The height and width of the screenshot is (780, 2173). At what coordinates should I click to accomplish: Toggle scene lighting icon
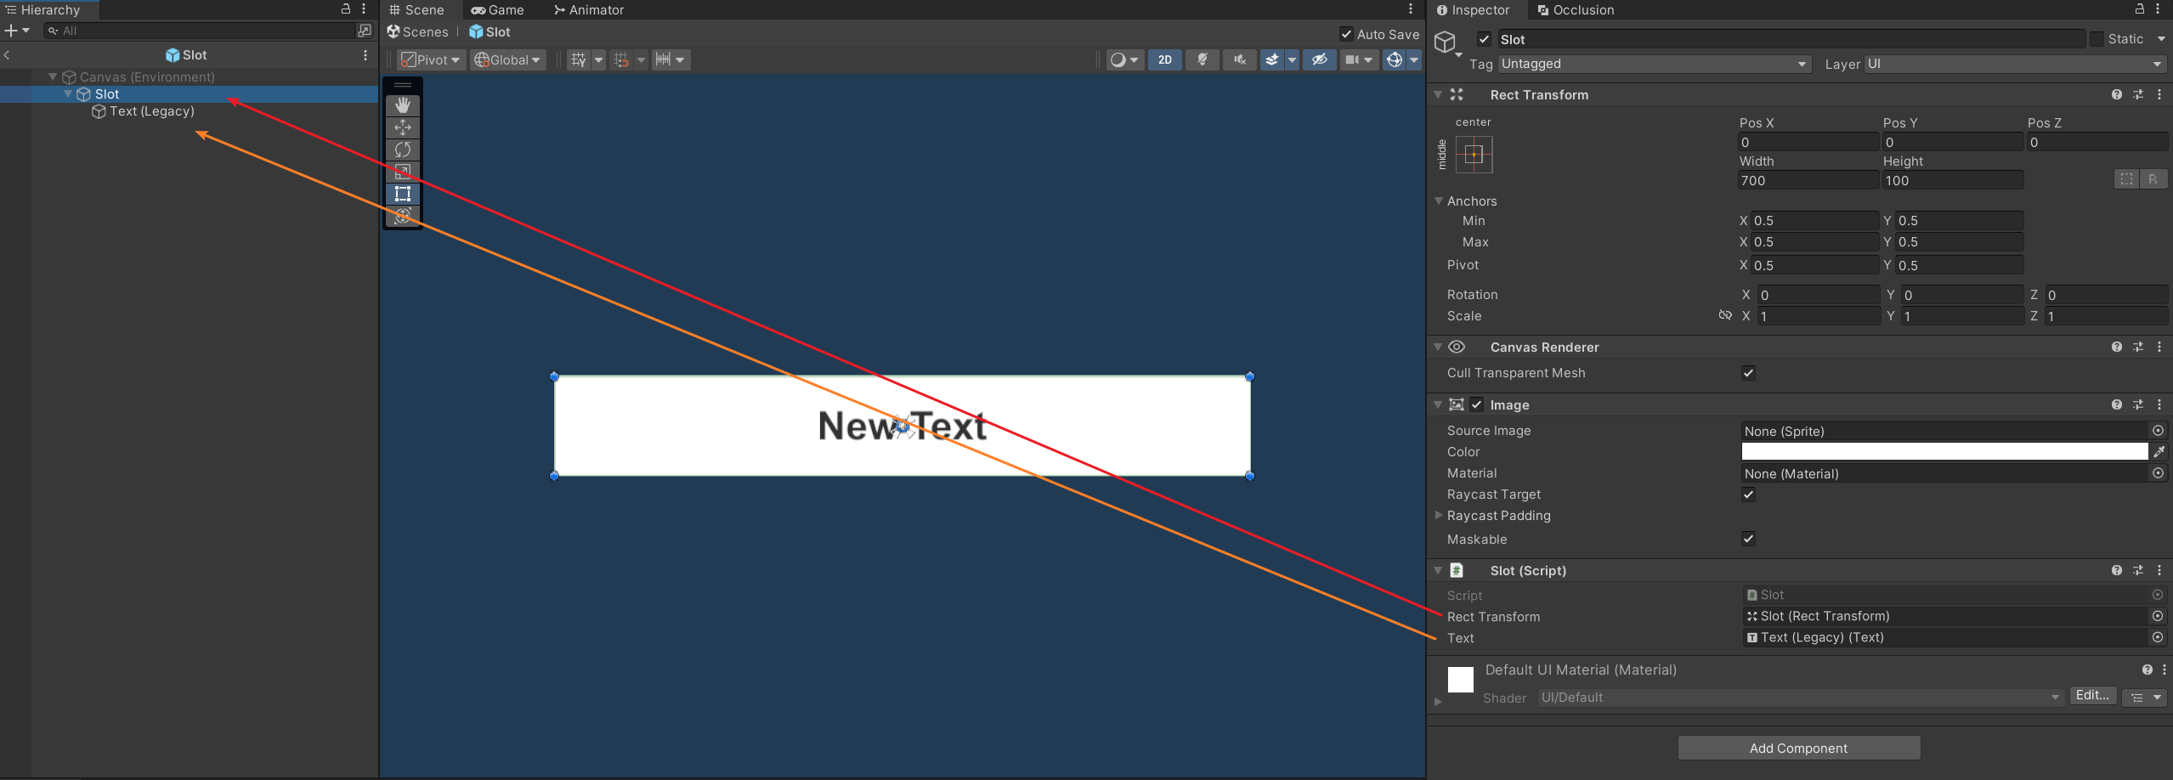1202,59
